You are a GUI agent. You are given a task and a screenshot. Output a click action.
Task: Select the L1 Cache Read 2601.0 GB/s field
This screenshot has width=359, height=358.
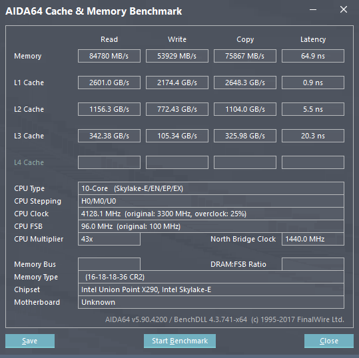click(x=109, y=83)
